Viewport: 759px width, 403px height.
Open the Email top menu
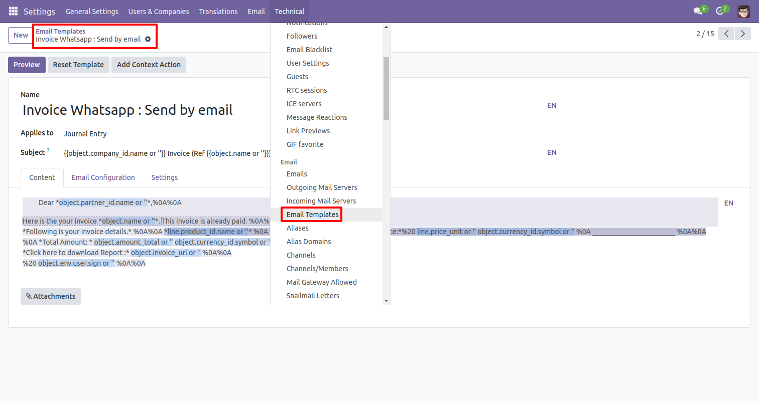point(256,11)
